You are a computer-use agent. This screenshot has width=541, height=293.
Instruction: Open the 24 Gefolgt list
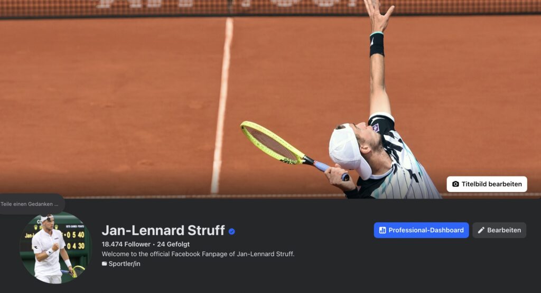pyautogui.click(x=173, y=244)
